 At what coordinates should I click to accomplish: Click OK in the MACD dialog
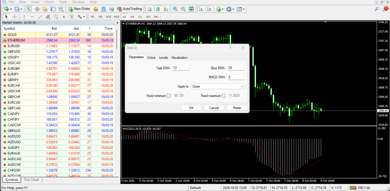pos(191,108)
